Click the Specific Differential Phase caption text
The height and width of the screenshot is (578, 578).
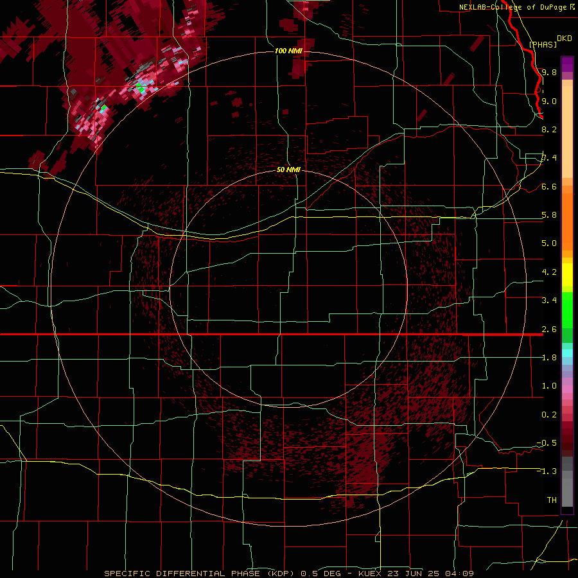[x=199, y=574]
